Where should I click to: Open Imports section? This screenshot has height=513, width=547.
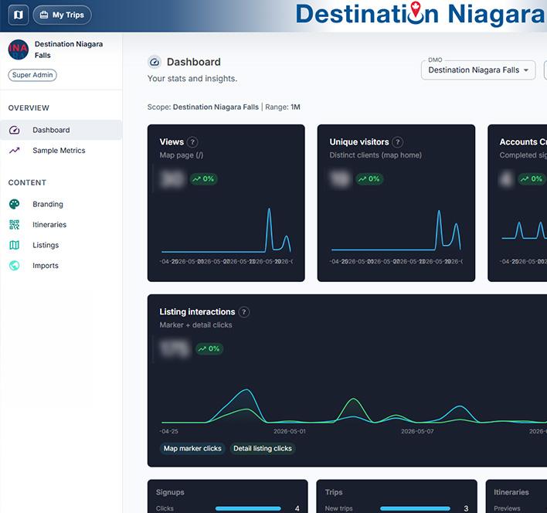click(61, 266)
